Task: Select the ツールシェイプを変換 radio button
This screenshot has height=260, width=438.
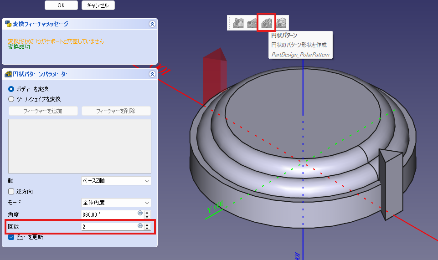Action: [x=11, y=99]
